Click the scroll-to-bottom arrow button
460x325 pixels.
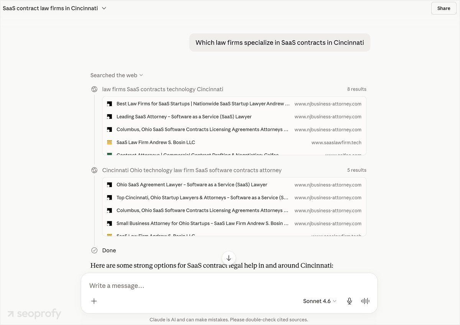[x=229, y=258]
